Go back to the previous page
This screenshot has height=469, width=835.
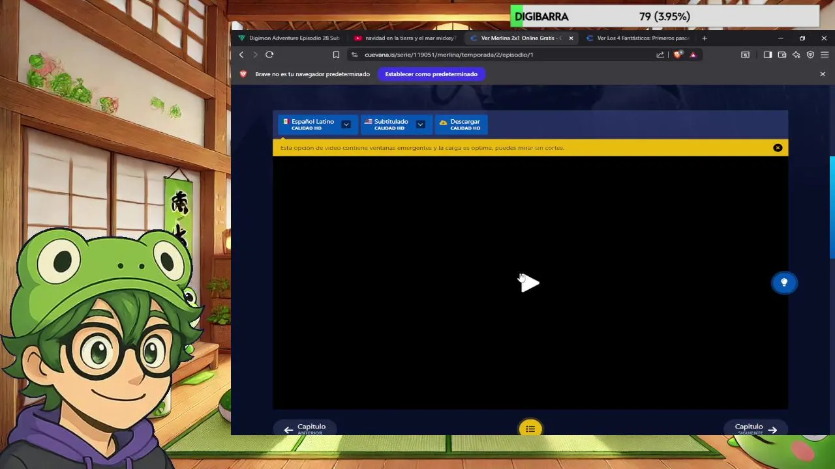pos(241,55)
